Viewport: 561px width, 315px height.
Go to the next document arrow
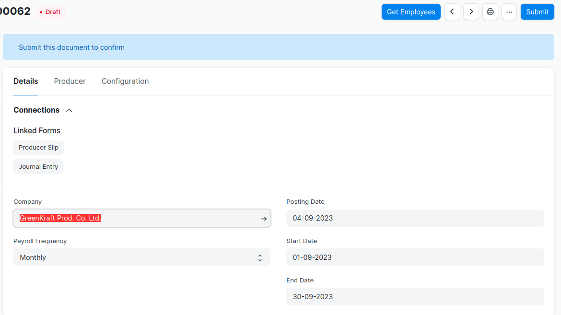tap(471, 12)
